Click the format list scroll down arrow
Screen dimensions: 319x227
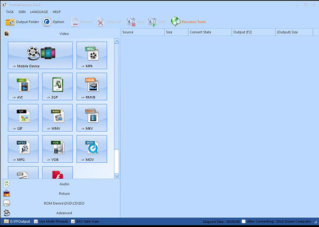pyautogui.click(x=116, y=176)
